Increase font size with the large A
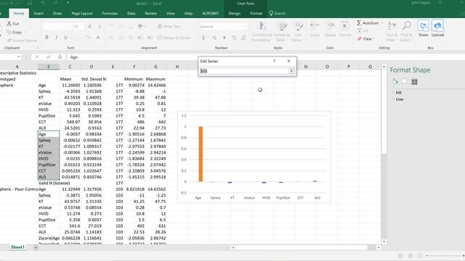The image size is (465, 261). coord(90,26)
